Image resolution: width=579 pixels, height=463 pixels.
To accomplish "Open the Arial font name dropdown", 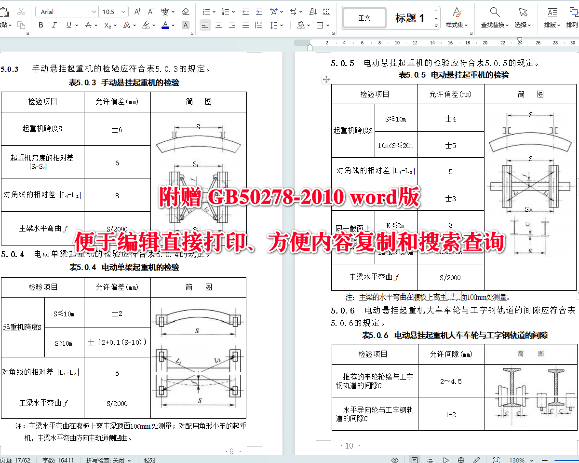I will pos(94,11).
